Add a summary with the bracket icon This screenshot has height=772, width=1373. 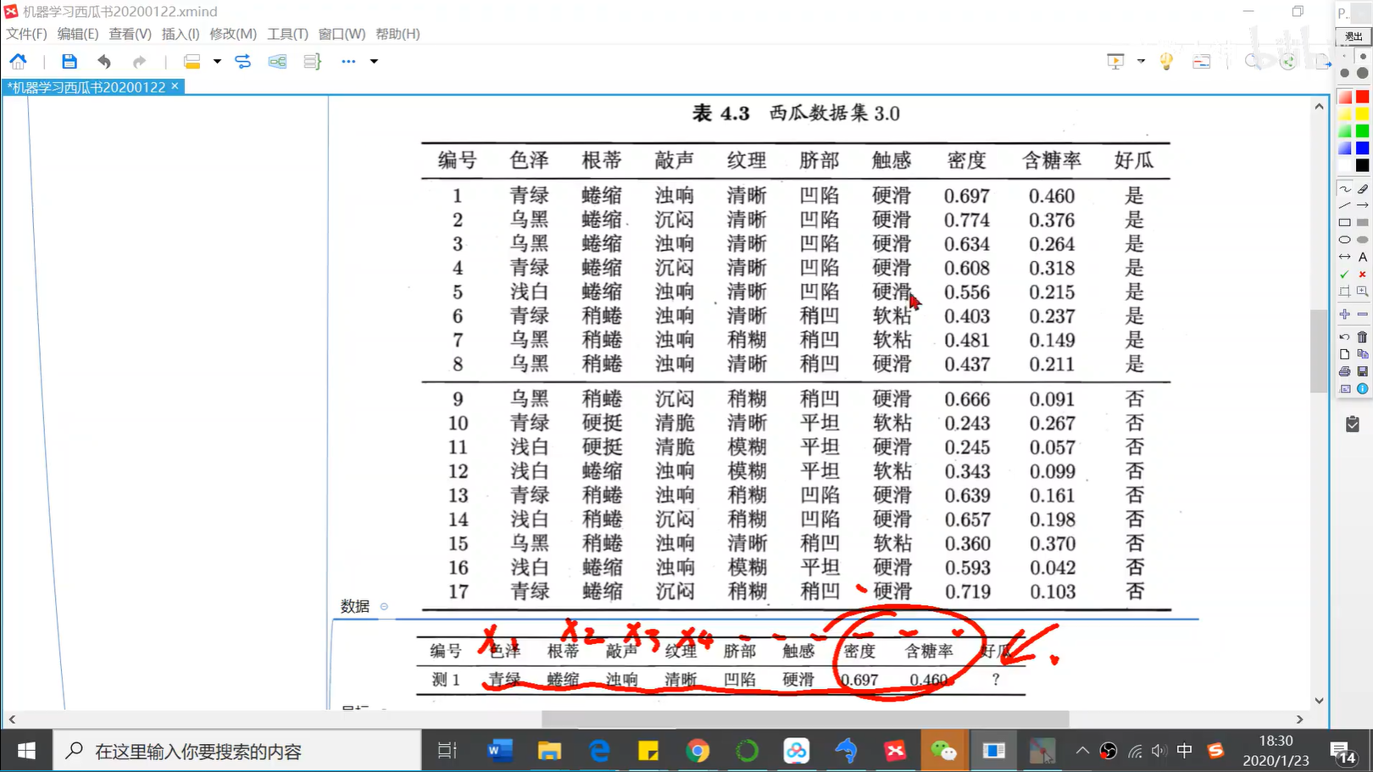[x=312, y=61]
